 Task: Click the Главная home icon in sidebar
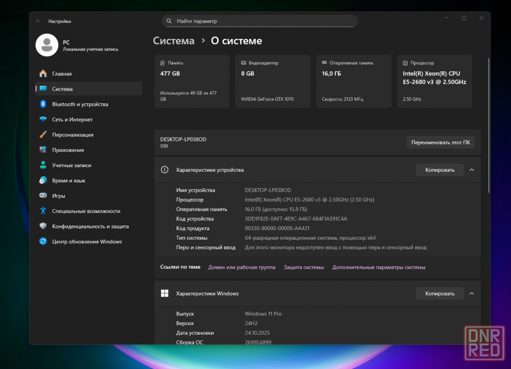[43, 74]
